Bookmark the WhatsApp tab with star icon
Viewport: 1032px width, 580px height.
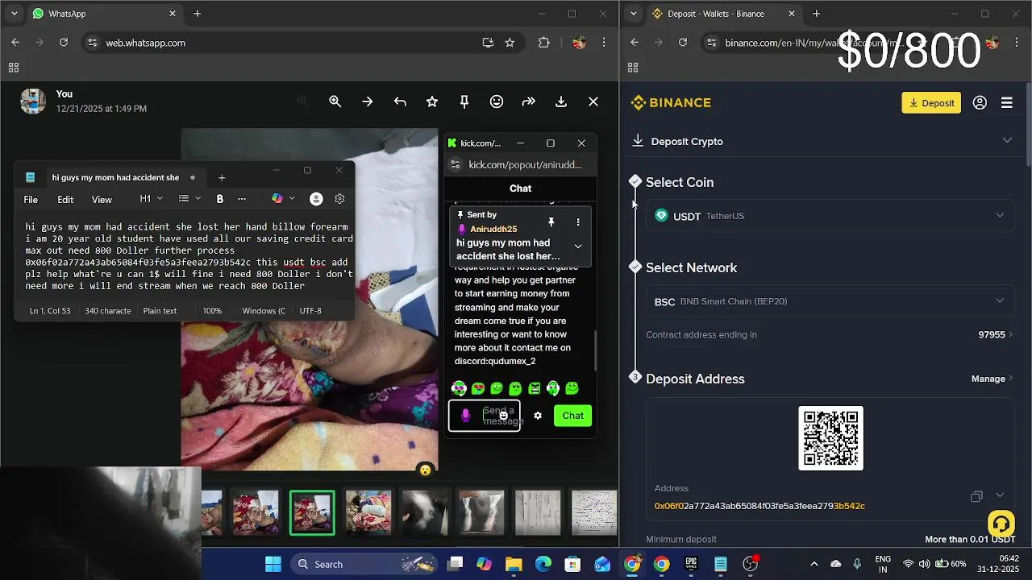tap(510, 43)
